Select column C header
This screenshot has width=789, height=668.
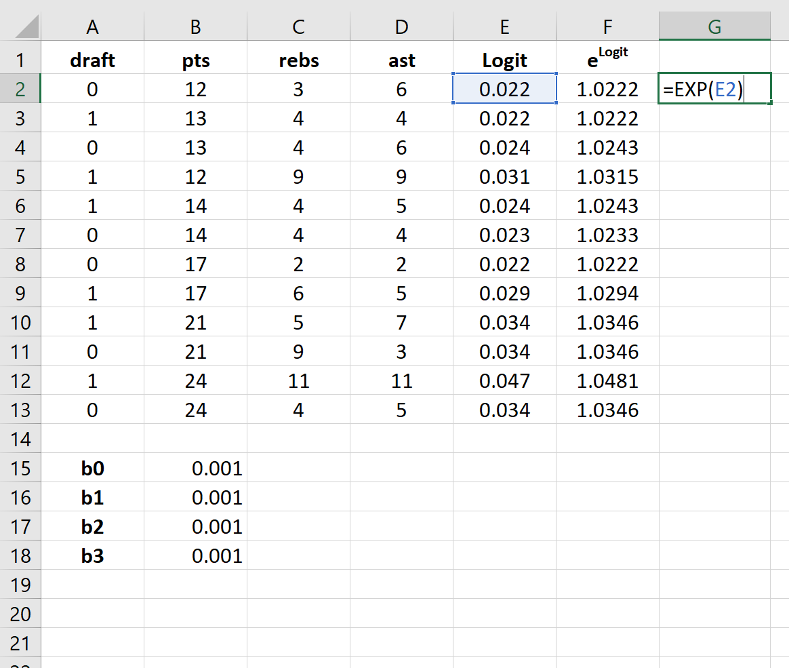pos(298,26)
